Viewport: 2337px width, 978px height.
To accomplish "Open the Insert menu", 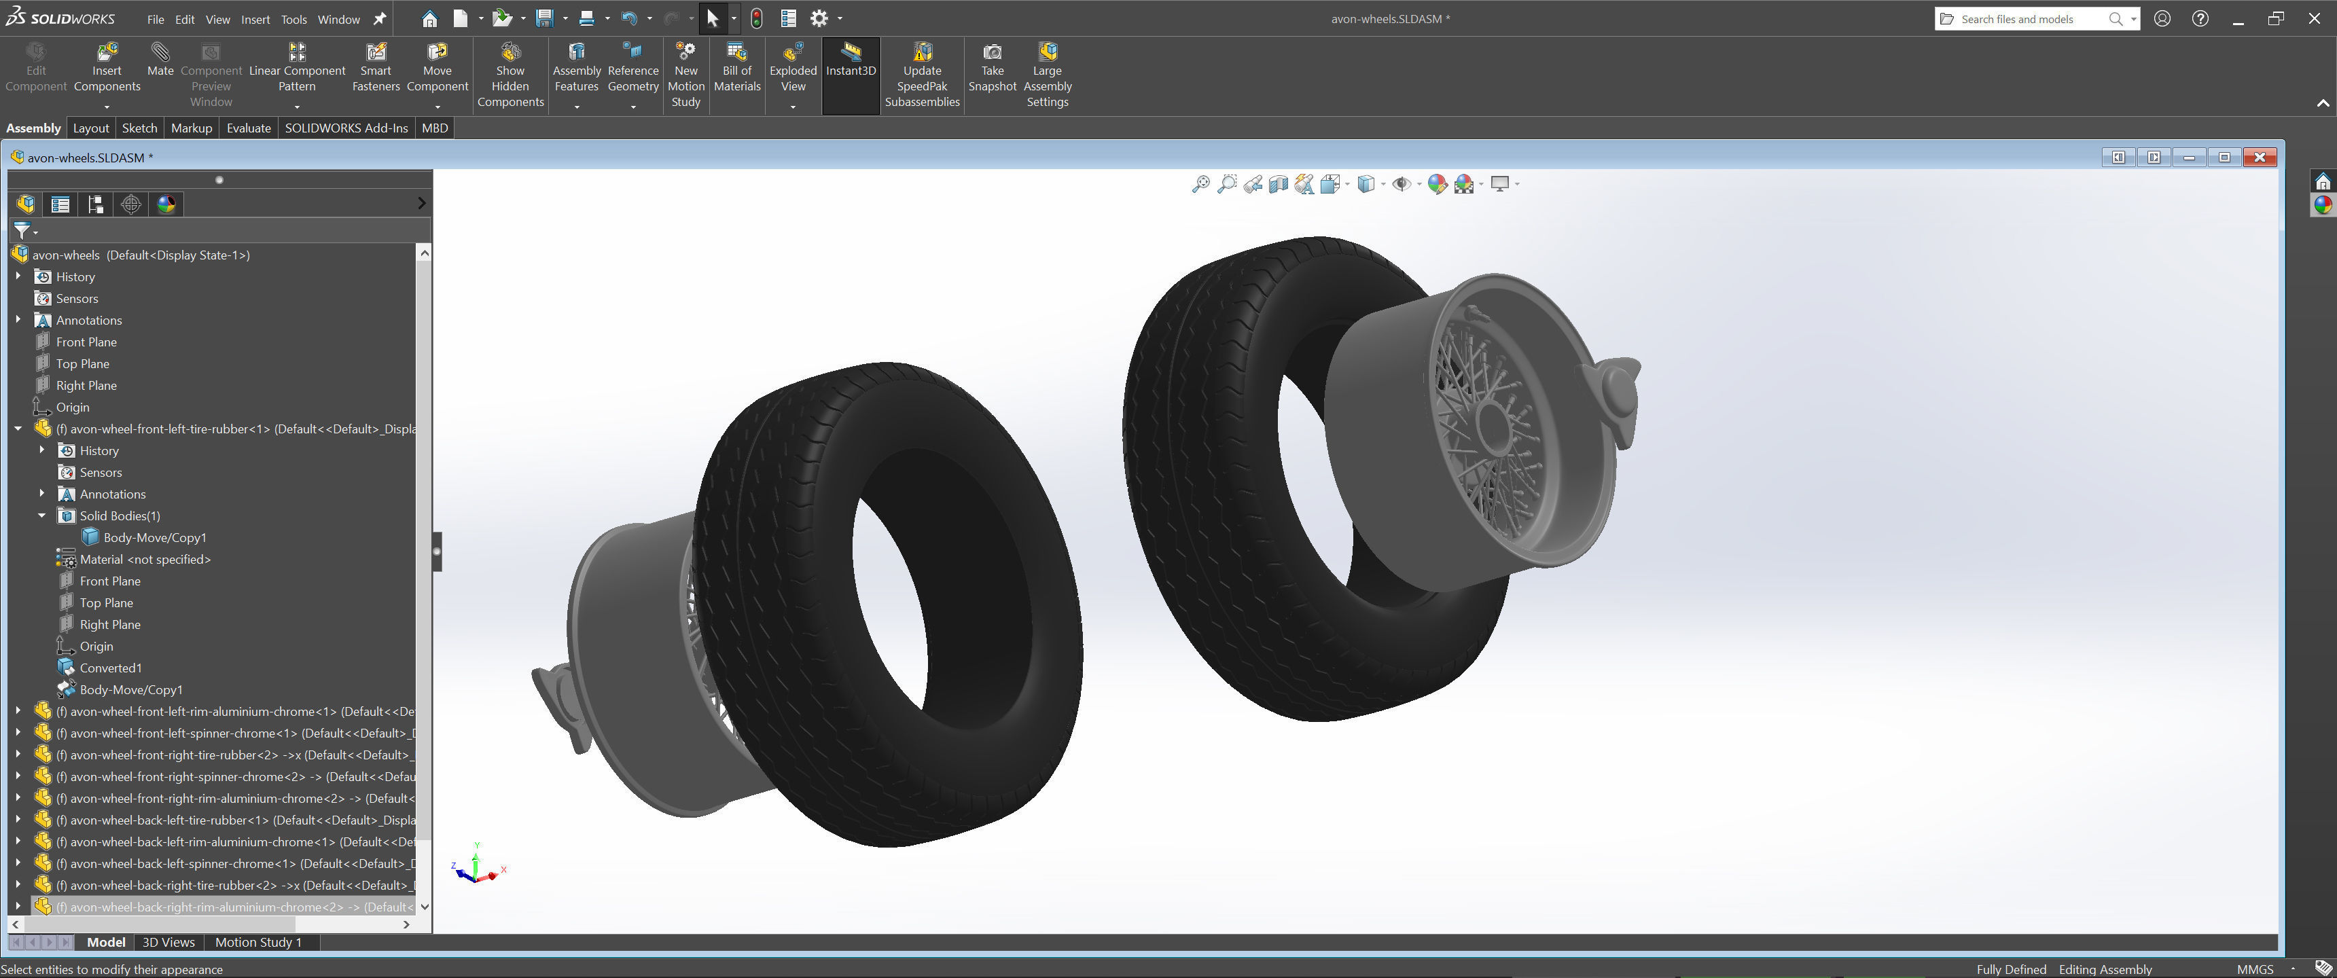I will 255,19.
